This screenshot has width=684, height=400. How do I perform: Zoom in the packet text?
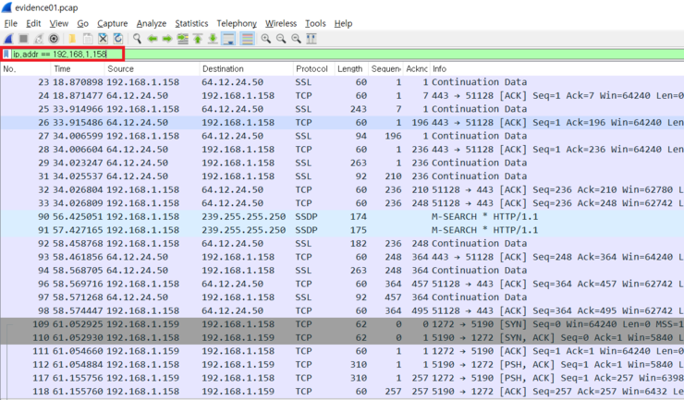pos(265,39)
